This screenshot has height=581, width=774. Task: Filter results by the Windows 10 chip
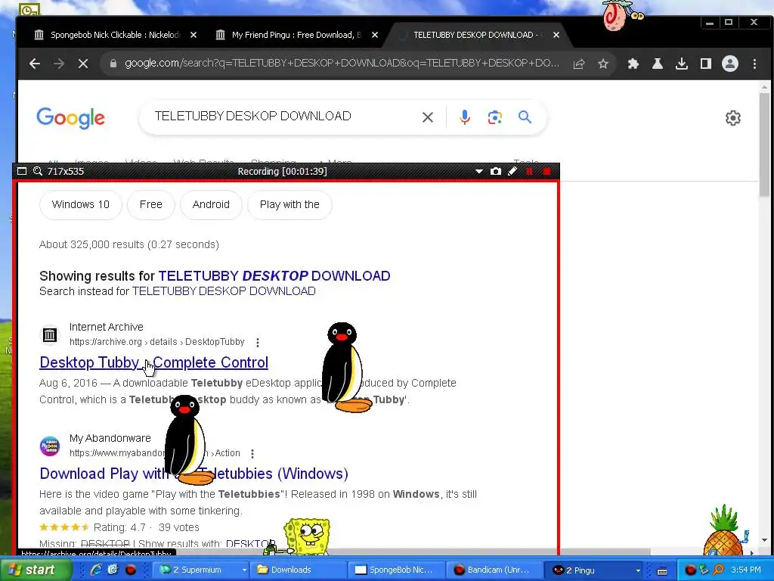click(80, 204)
